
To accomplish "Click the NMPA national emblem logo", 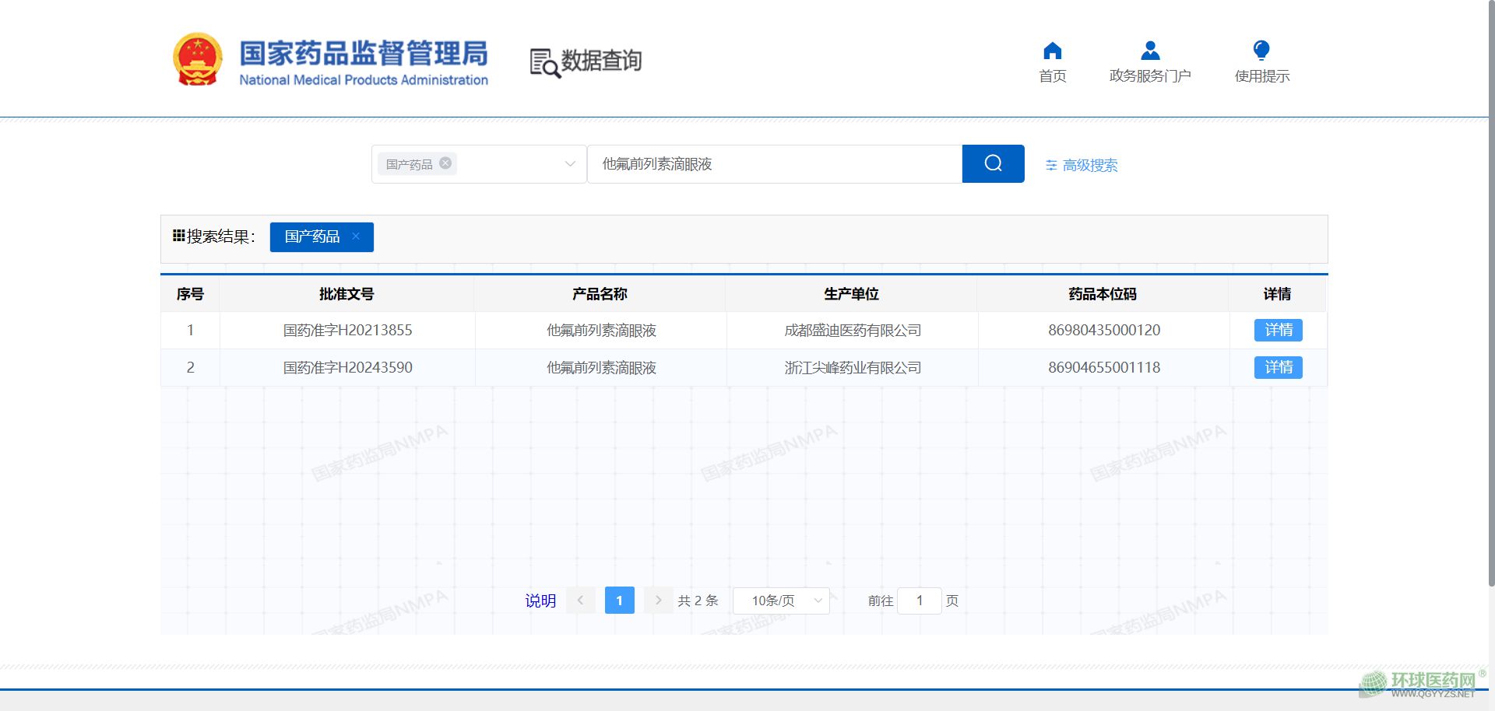I will point(197,59).
